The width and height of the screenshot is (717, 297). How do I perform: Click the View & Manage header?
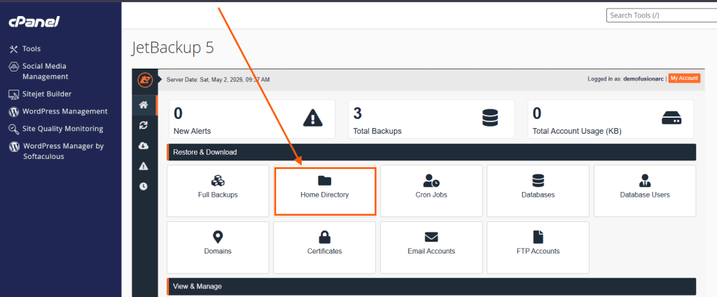(x=431, y=286)
